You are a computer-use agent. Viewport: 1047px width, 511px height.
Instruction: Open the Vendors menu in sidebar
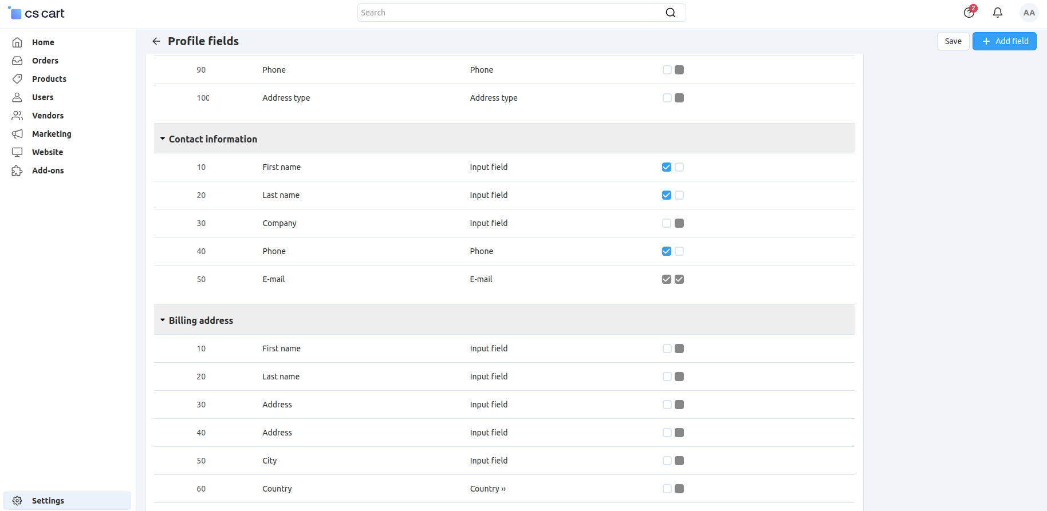[48, 116]
